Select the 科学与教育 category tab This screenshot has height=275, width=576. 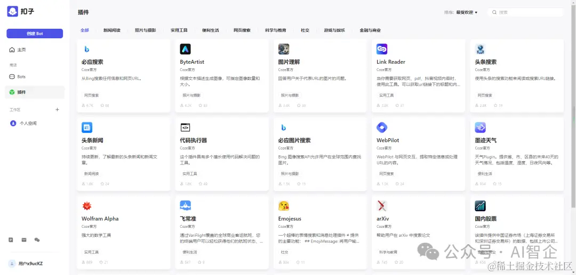pyautogui.click(x=276, y=30)
